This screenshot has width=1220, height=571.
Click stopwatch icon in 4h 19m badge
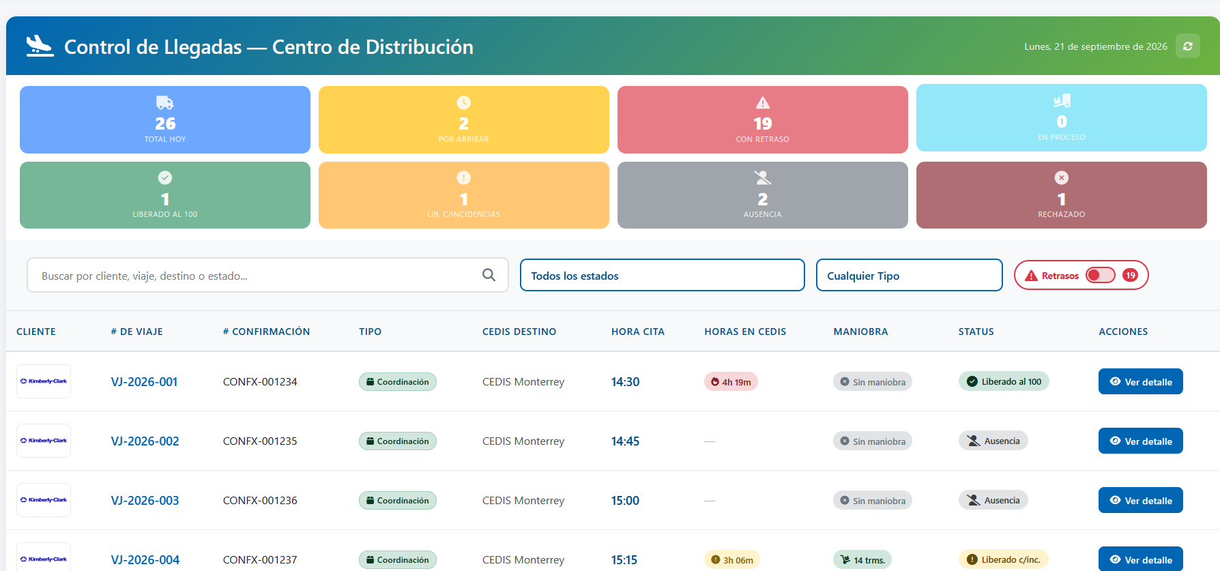[x=715, y=382]
